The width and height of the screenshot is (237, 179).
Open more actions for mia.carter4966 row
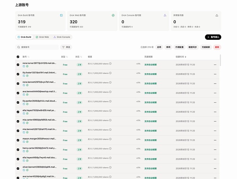coord(215,121)
